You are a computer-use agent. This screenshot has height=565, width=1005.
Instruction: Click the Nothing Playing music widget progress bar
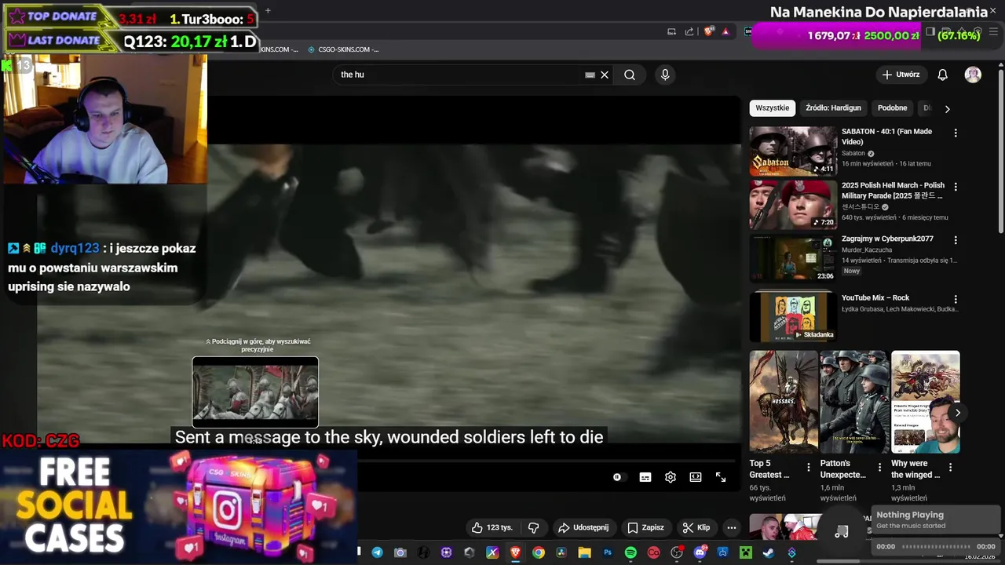pyautogui.click(x=936, y=546)
